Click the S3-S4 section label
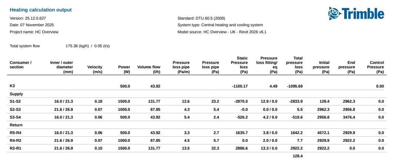Viewport: 399px width, 161px height. (15, 117)
